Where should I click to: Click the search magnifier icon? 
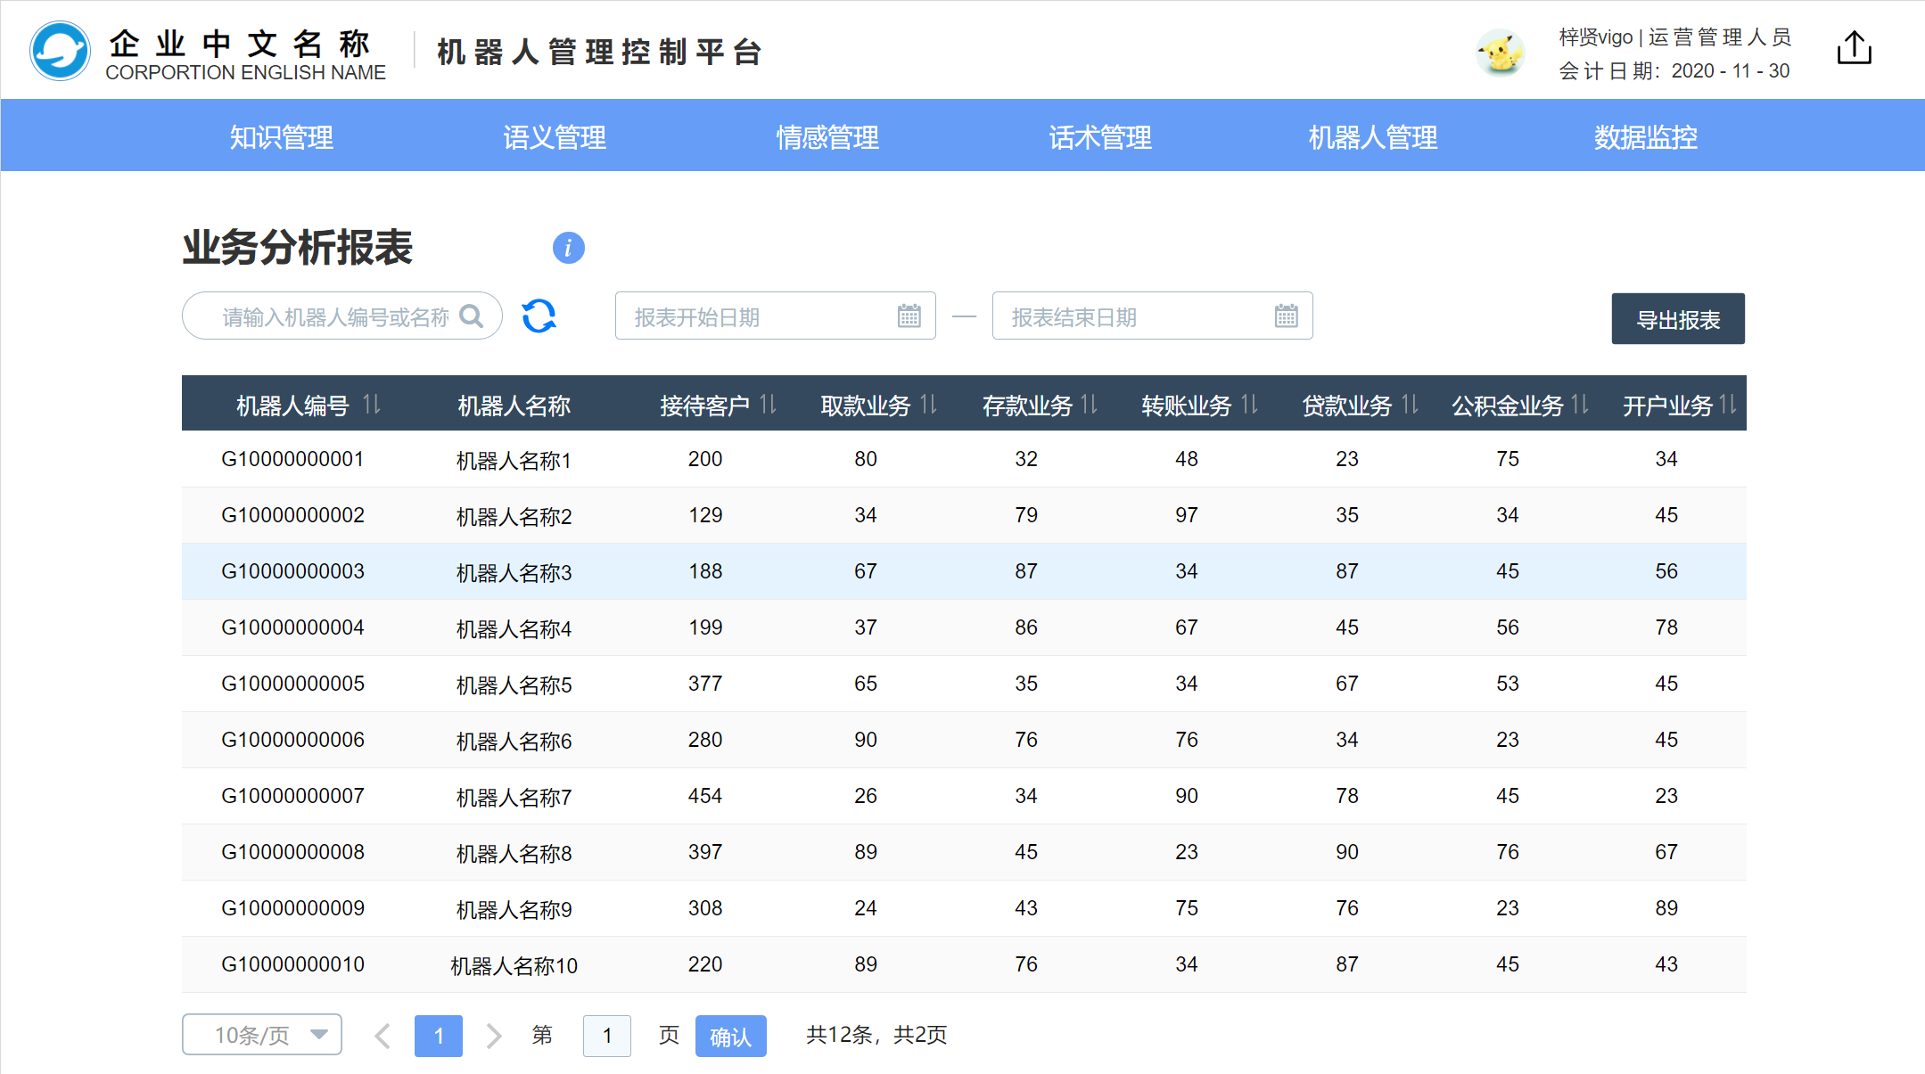[471, 316]
